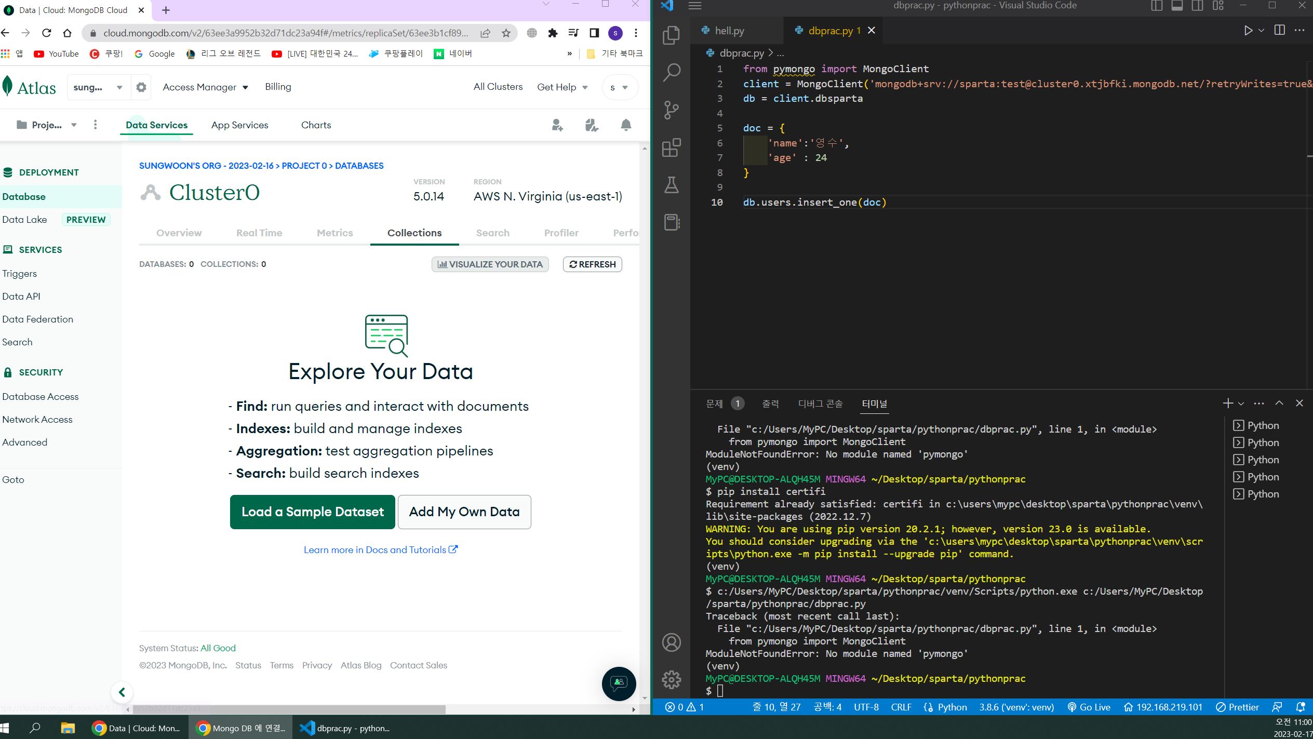The width and height of the screenshot is (1313, 739).
Task: Switch to the App Services tab
Action: (240, 125)
